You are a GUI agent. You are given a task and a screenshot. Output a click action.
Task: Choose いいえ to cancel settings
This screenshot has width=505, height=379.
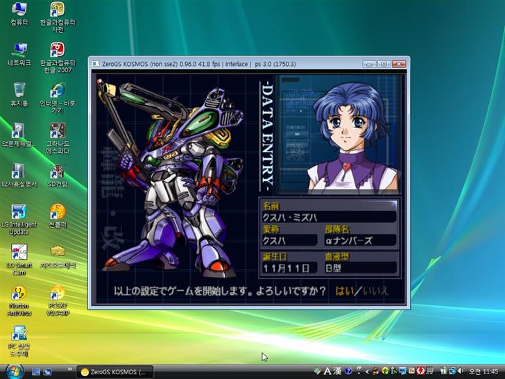375,291
